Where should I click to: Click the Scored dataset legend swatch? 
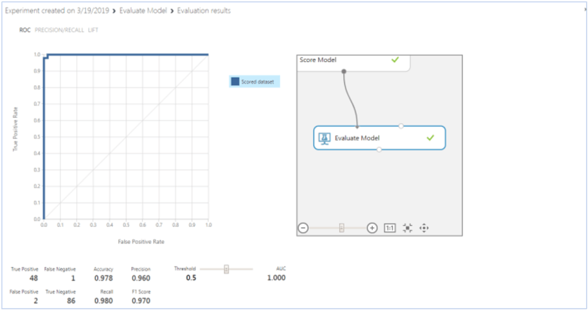[235, 82]
